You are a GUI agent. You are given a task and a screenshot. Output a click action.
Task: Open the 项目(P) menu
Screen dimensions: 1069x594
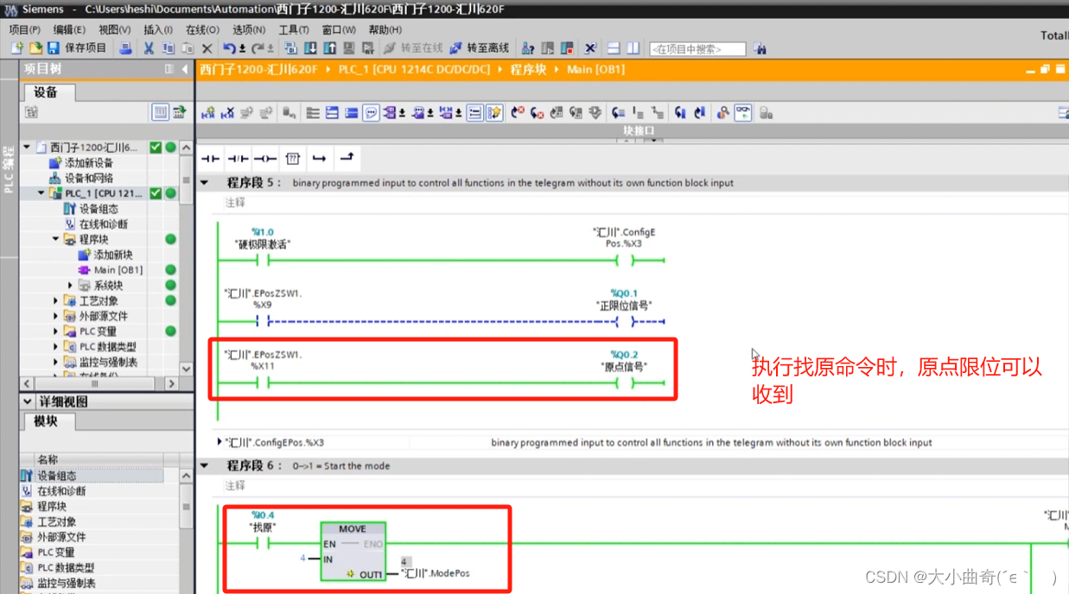pyautogui.click(x=24, y=29)
